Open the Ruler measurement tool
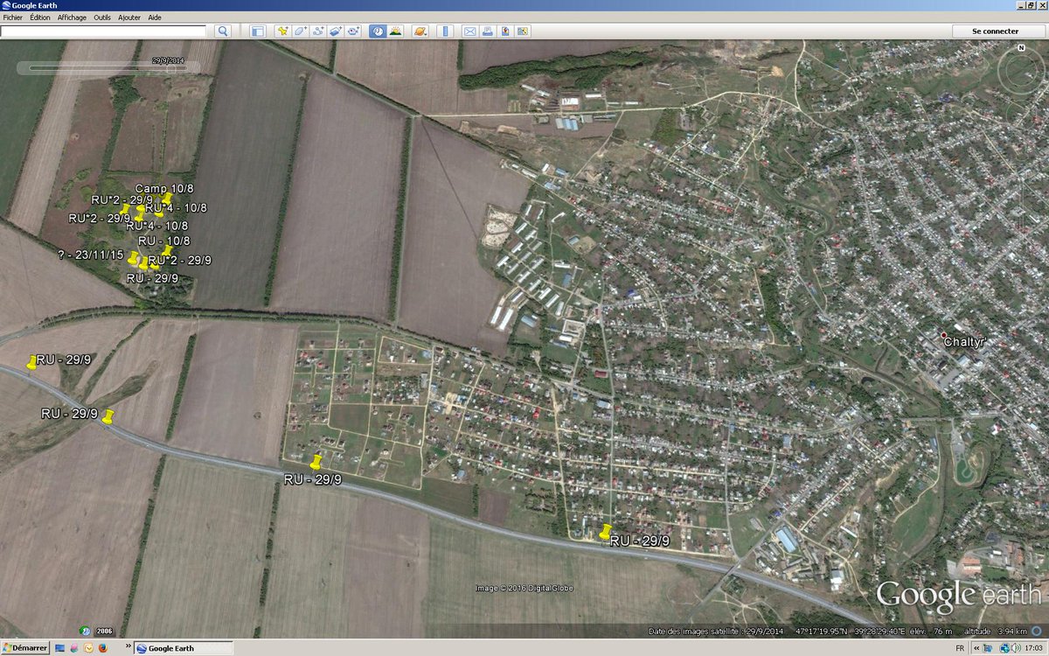The height and width of the screenshot is (656, 1049). [x=444, y=30]
